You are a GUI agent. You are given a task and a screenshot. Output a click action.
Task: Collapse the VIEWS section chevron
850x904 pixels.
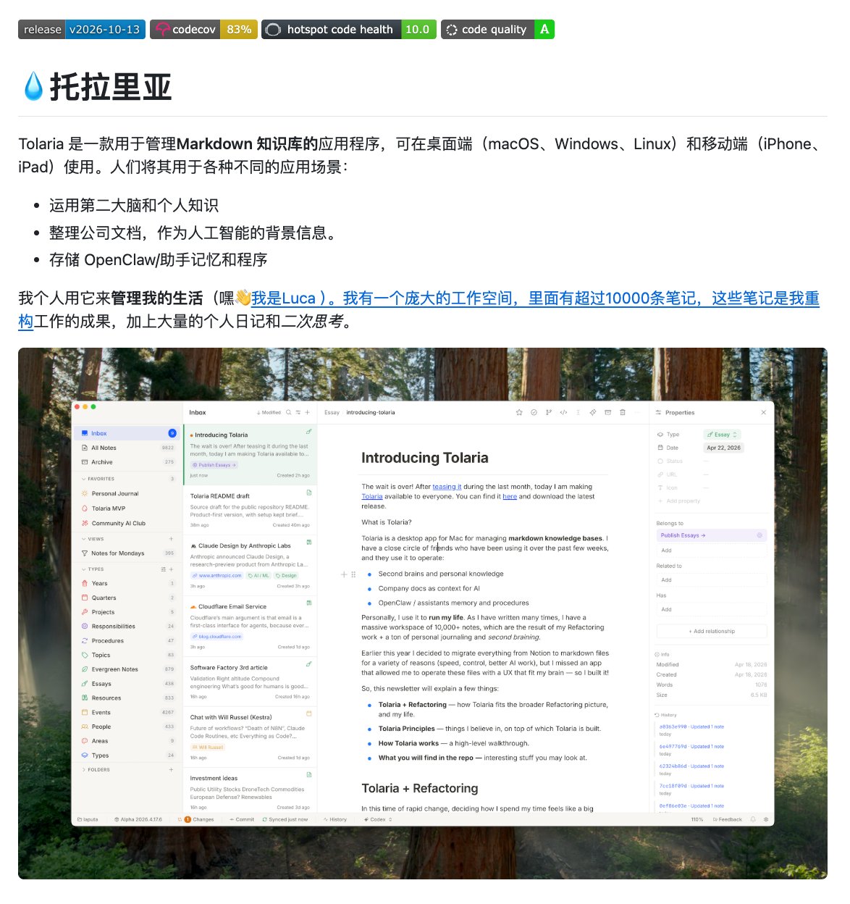83,539
